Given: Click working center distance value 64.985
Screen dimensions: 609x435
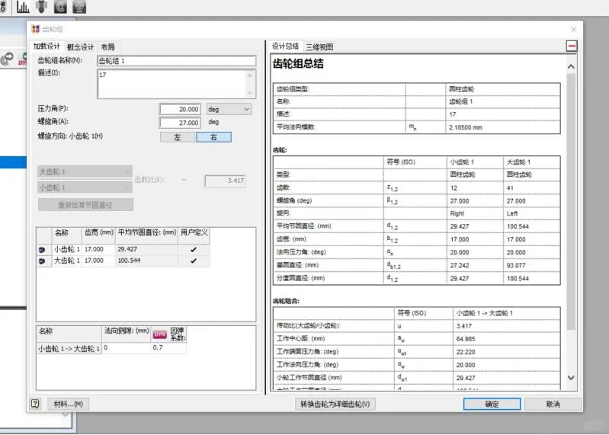Looking at the screenshot, I should [466, 339].
